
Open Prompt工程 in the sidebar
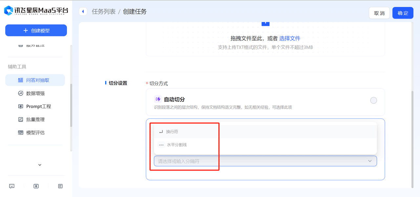[38, 106]
